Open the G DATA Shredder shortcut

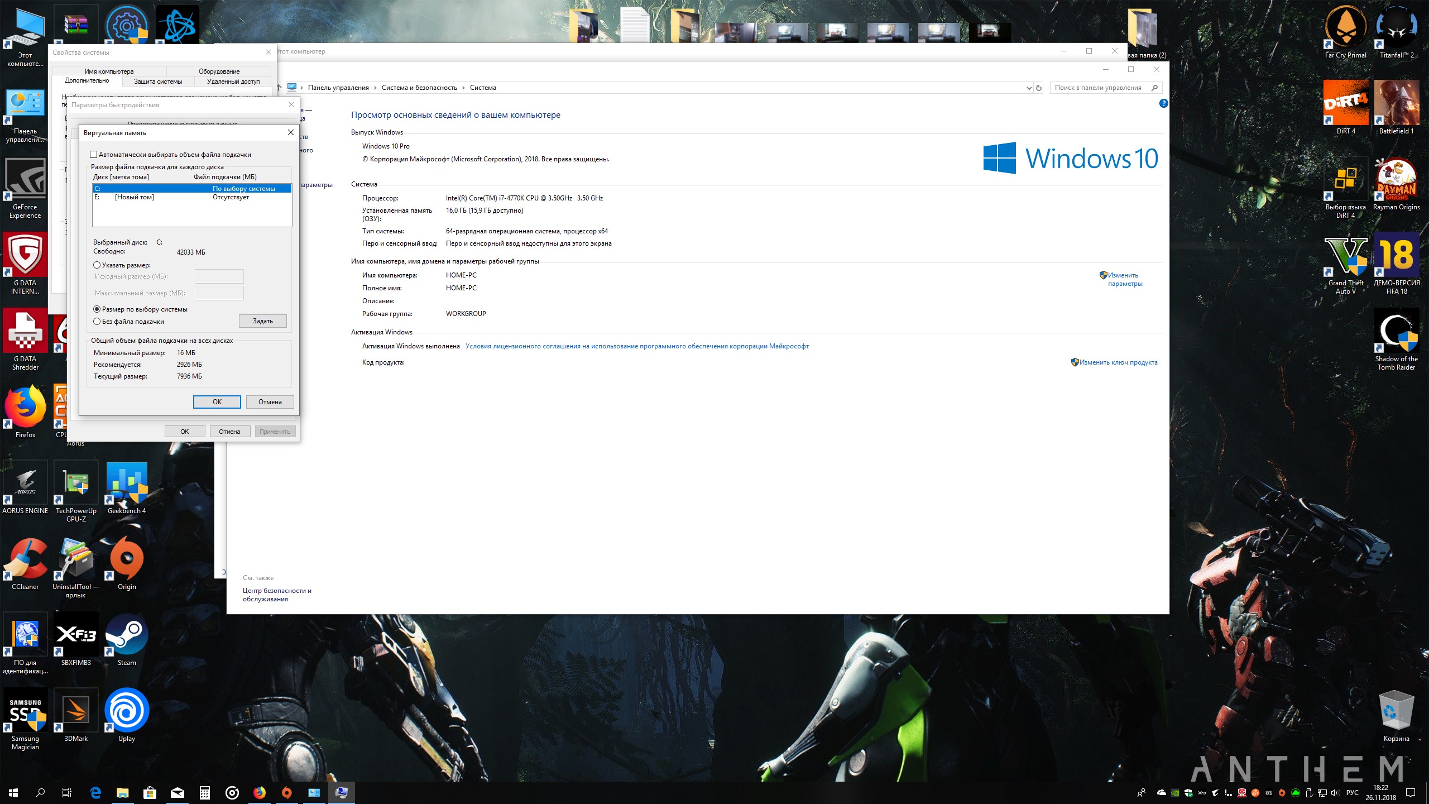25,340
